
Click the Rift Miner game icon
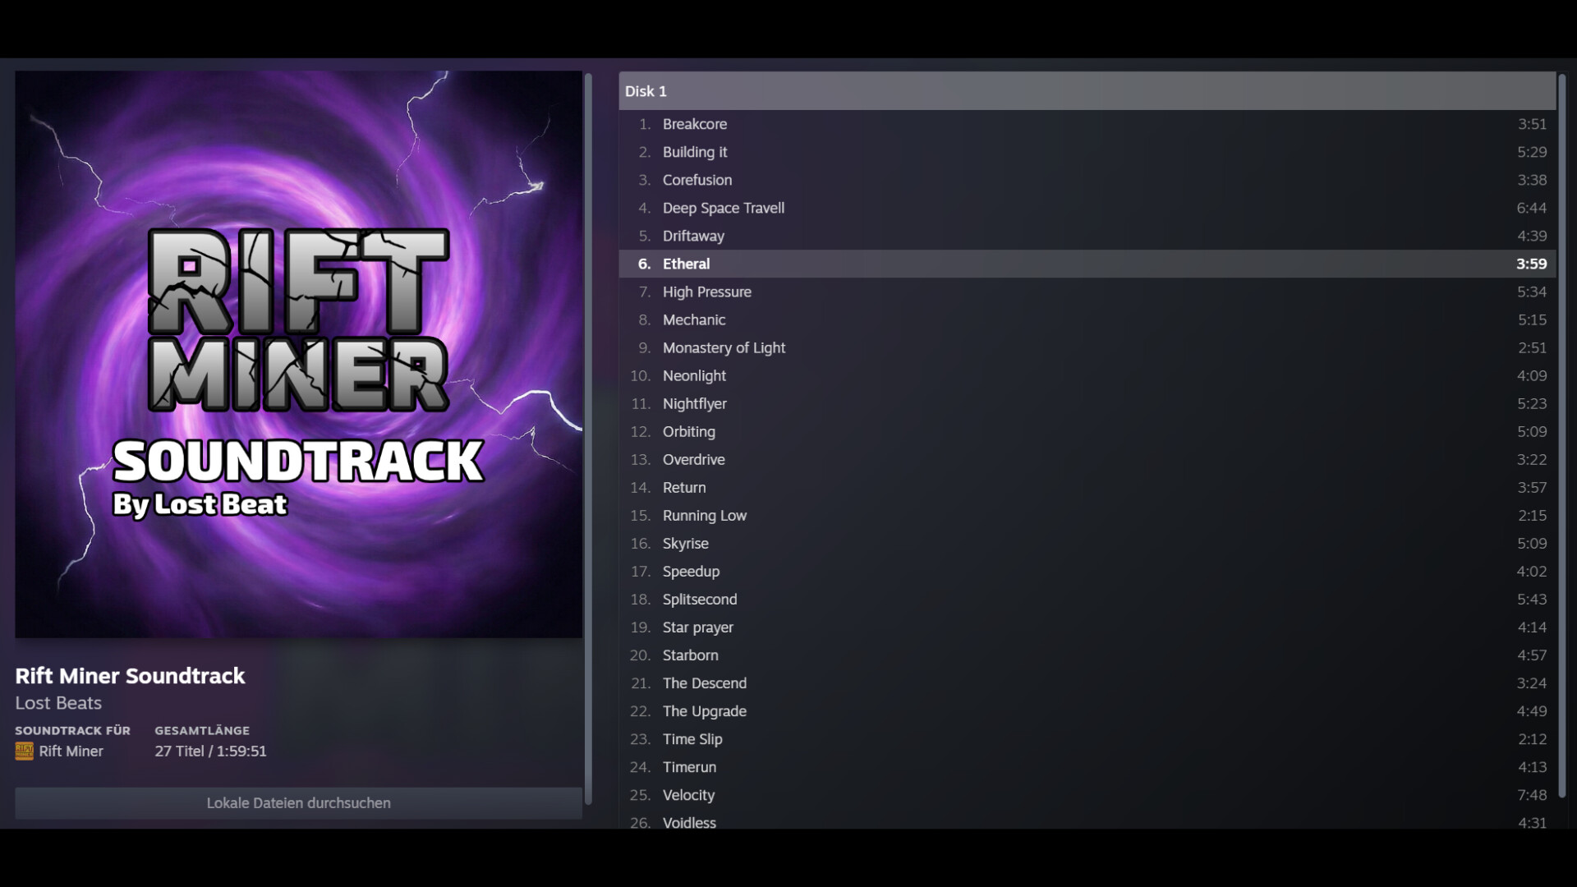point(24,751)
